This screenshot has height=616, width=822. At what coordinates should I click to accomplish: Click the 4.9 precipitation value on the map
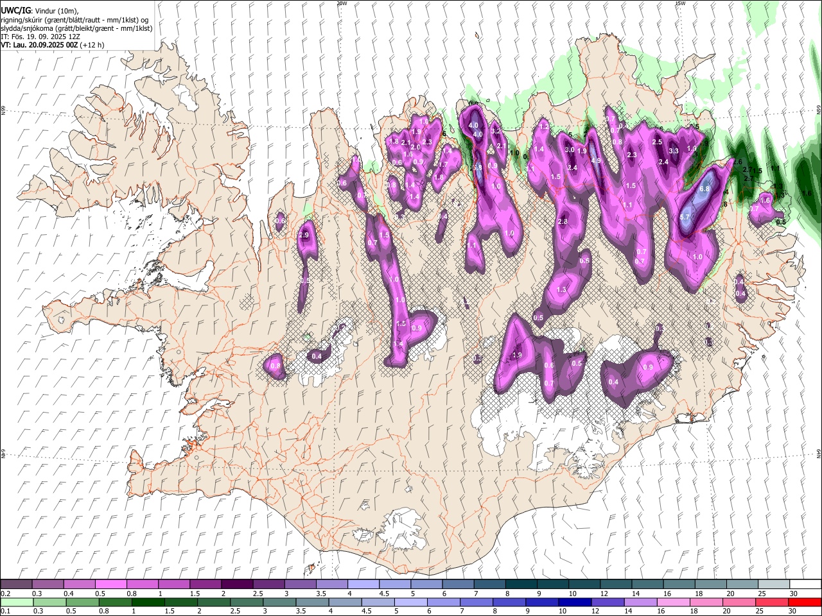pyautogui.click(x=595, y=161)
